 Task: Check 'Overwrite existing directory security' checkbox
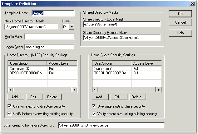tap(10, 106)
